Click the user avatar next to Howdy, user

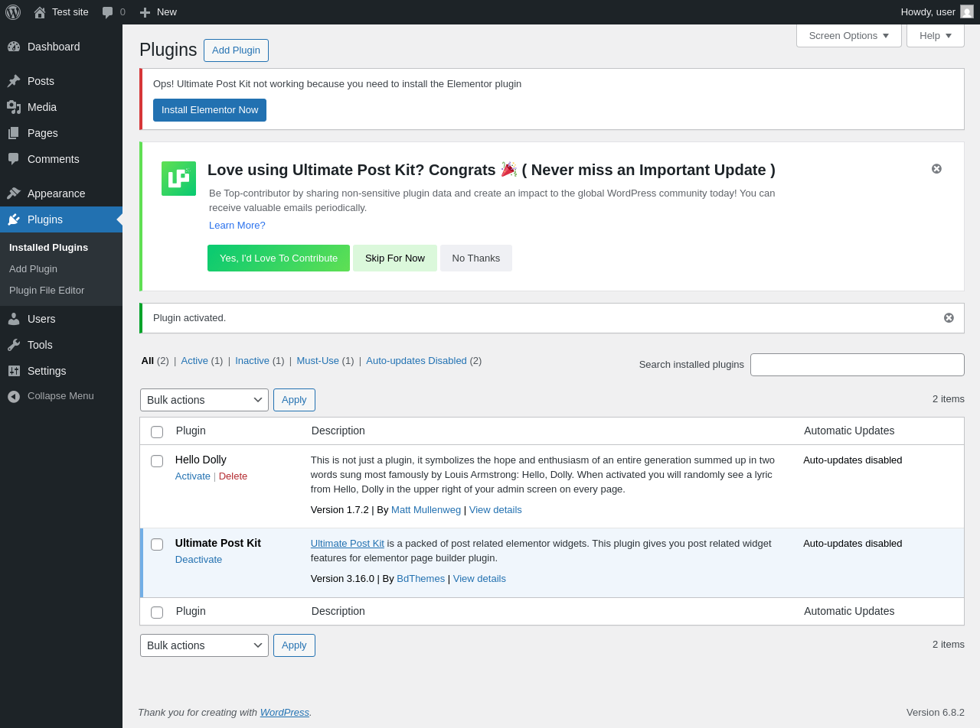[x=967, y=11]
